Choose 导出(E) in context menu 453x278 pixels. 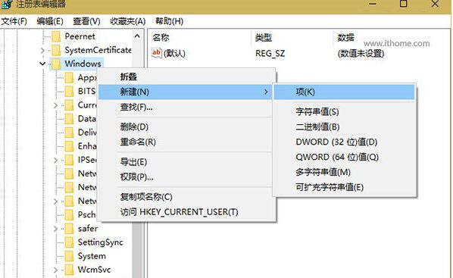coord(185,162)
